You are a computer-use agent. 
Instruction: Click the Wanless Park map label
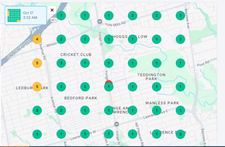click(162, 103)
